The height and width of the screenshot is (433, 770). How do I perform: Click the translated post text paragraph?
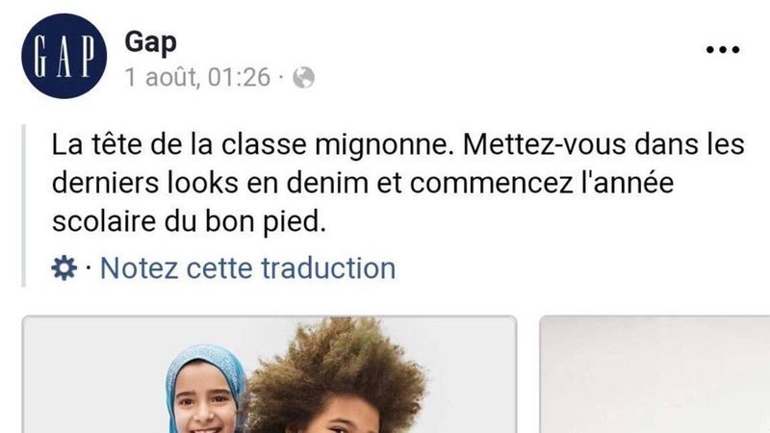coord(398,183)
